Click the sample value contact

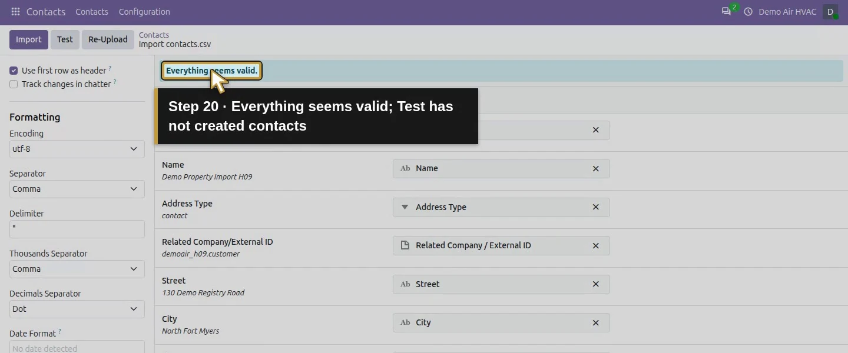175,216
